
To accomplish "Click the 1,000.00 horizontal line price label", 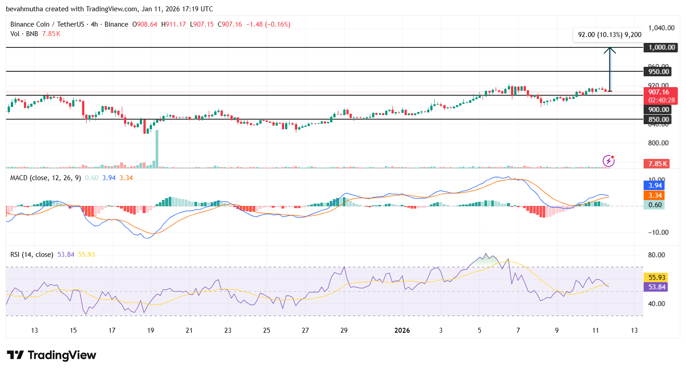I will pyautogui.click(x=660, y=47).
